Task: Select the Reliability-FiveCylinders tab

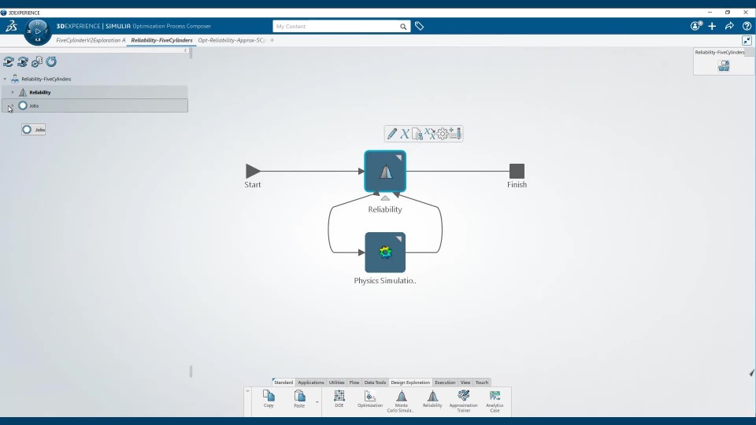Action: point(161,40)
